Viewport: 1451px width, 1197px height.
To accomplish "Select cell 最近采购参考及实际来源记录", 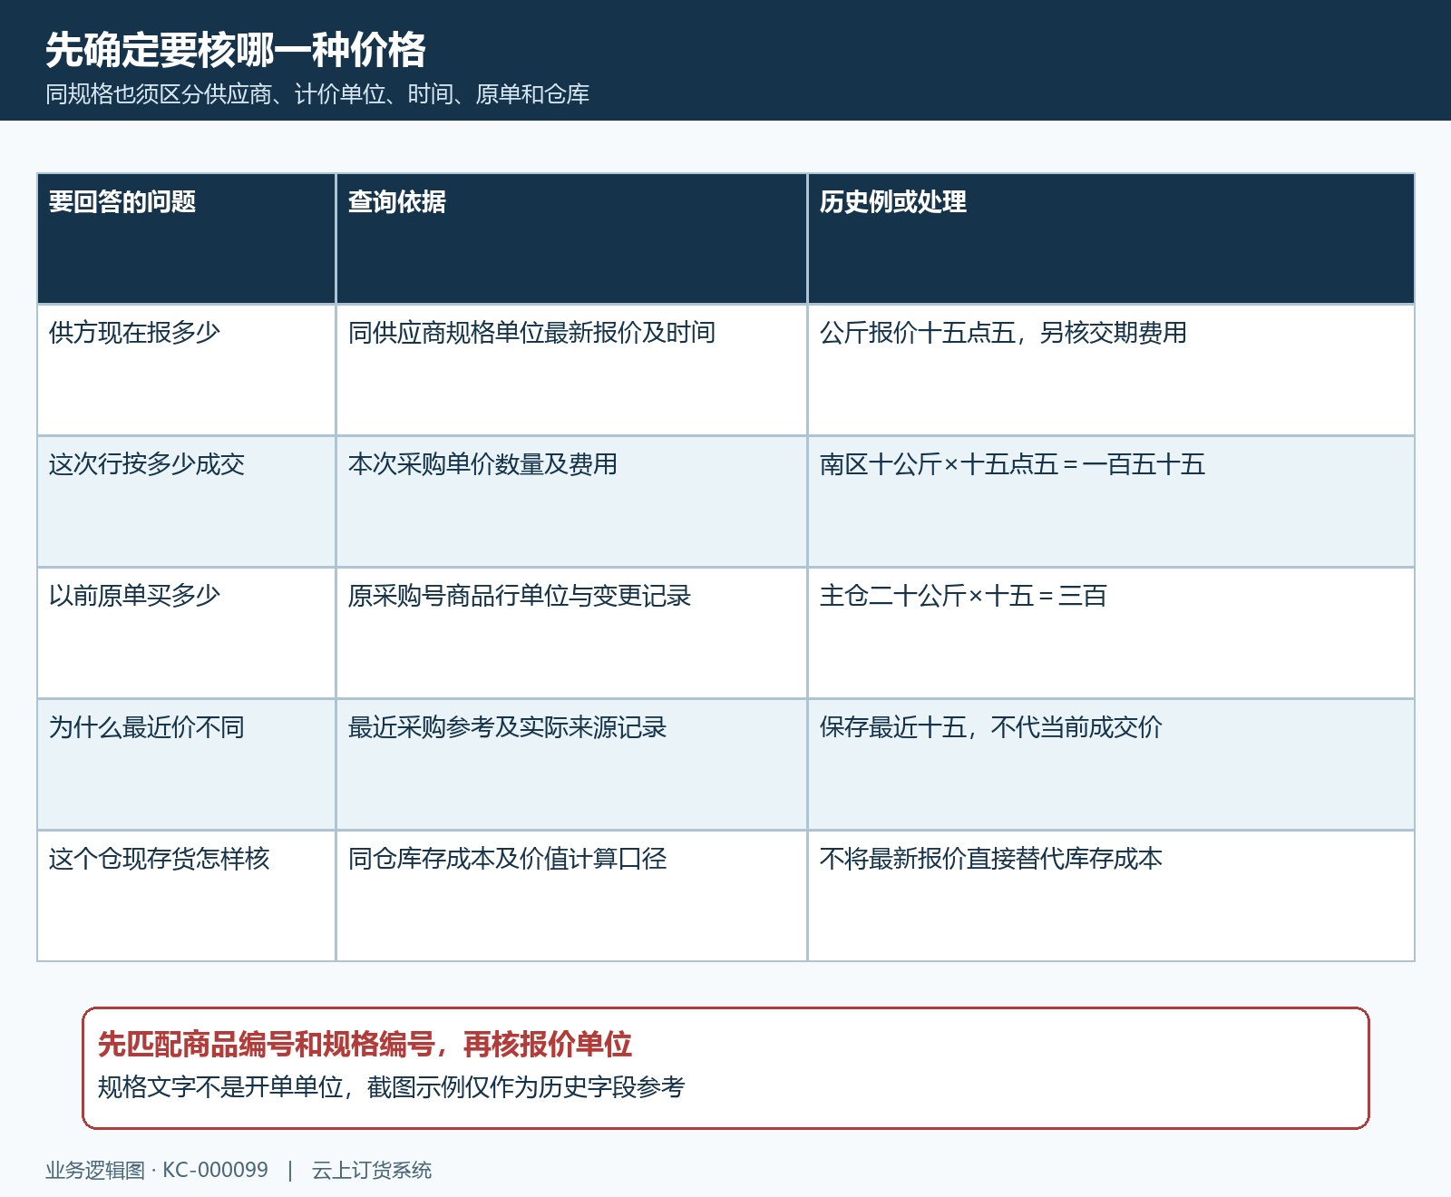I will 571,764.
